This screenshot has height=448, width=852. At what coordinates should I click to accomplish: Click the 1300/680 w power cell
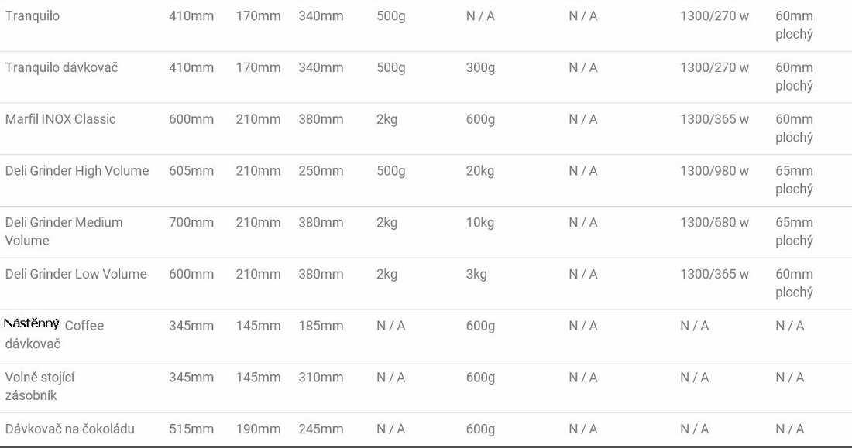tap(715, 223)
